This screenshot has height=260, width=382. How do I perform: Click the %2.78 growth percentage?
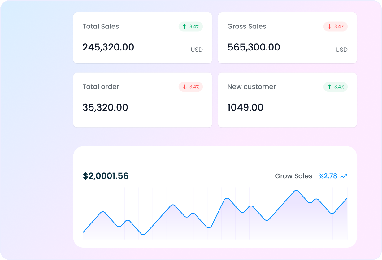coord(328,176)
